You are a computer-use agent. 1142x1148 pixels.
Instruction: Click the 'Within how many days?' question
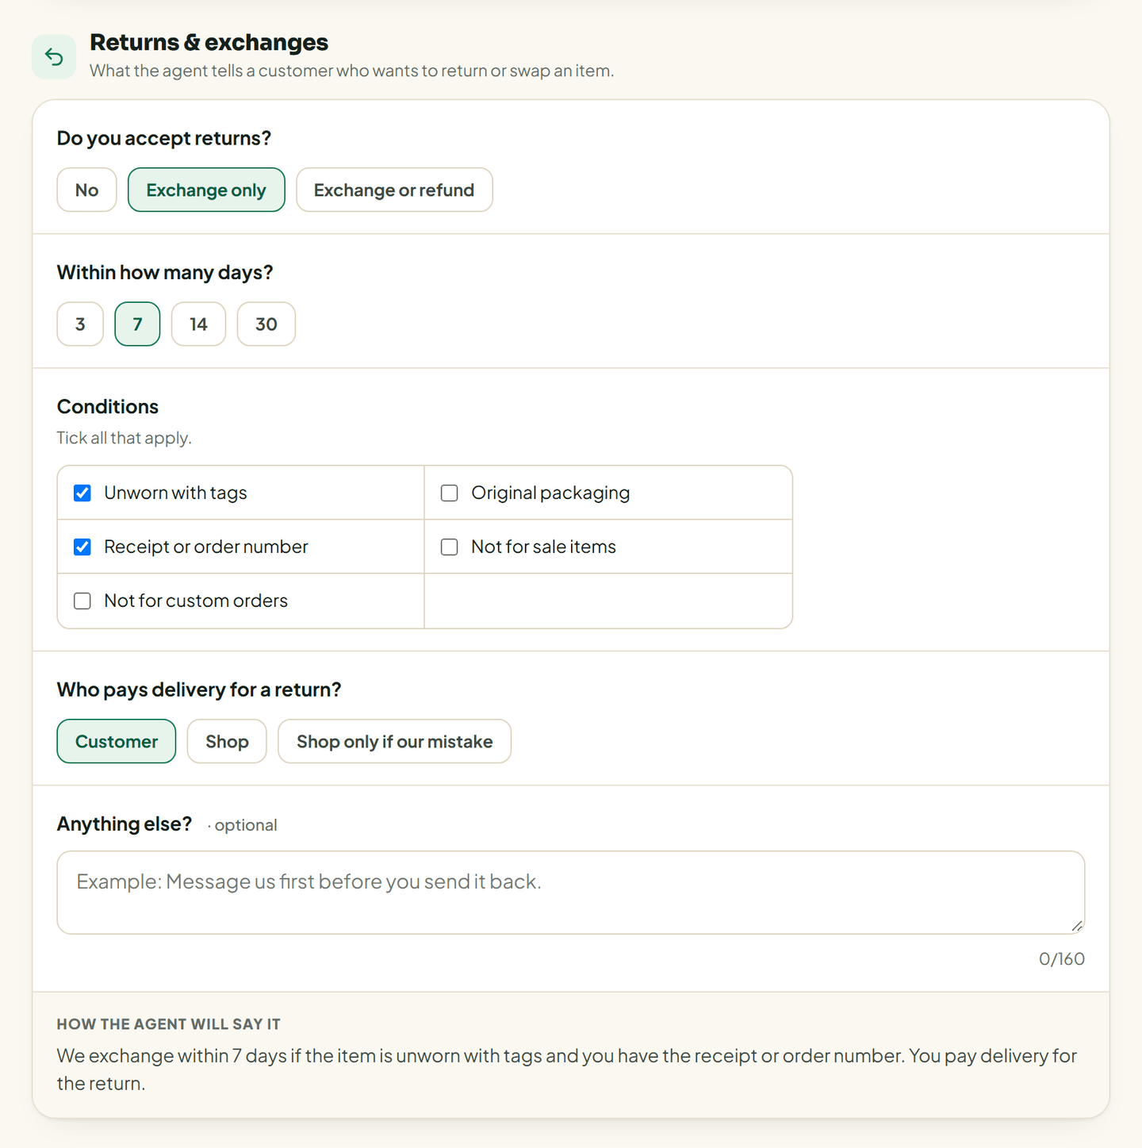coord(165,272)
